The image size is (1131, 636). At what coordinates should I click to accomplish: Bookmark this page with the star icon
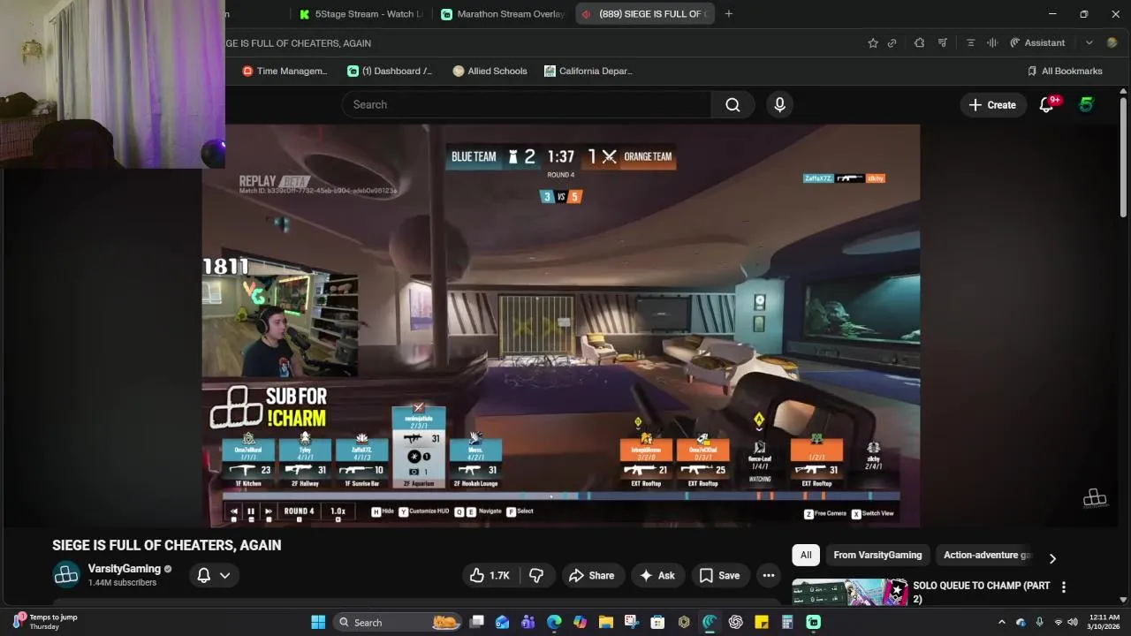[873, 42]
